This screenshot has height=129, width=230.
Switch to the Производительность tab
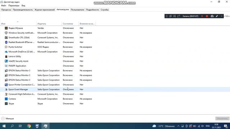click(x=23, y=10)
